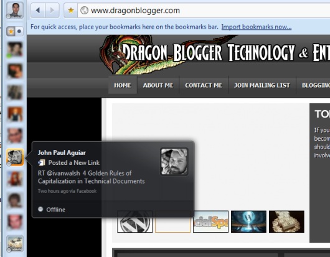Select the red-haired friend avatar in sidebar

coord(15,179)
